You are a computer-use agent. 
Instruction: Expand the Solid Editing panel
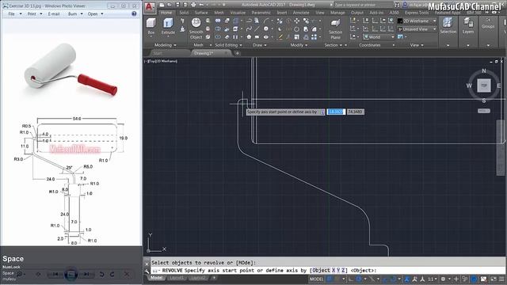point(228,45)
